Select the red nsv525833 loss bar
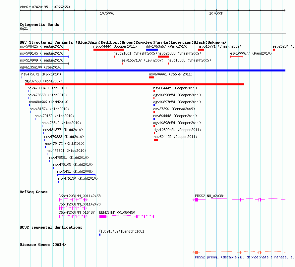 pyautogui.click(x=163, y=57)
